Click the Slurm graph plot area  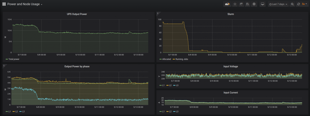(232, 36)
